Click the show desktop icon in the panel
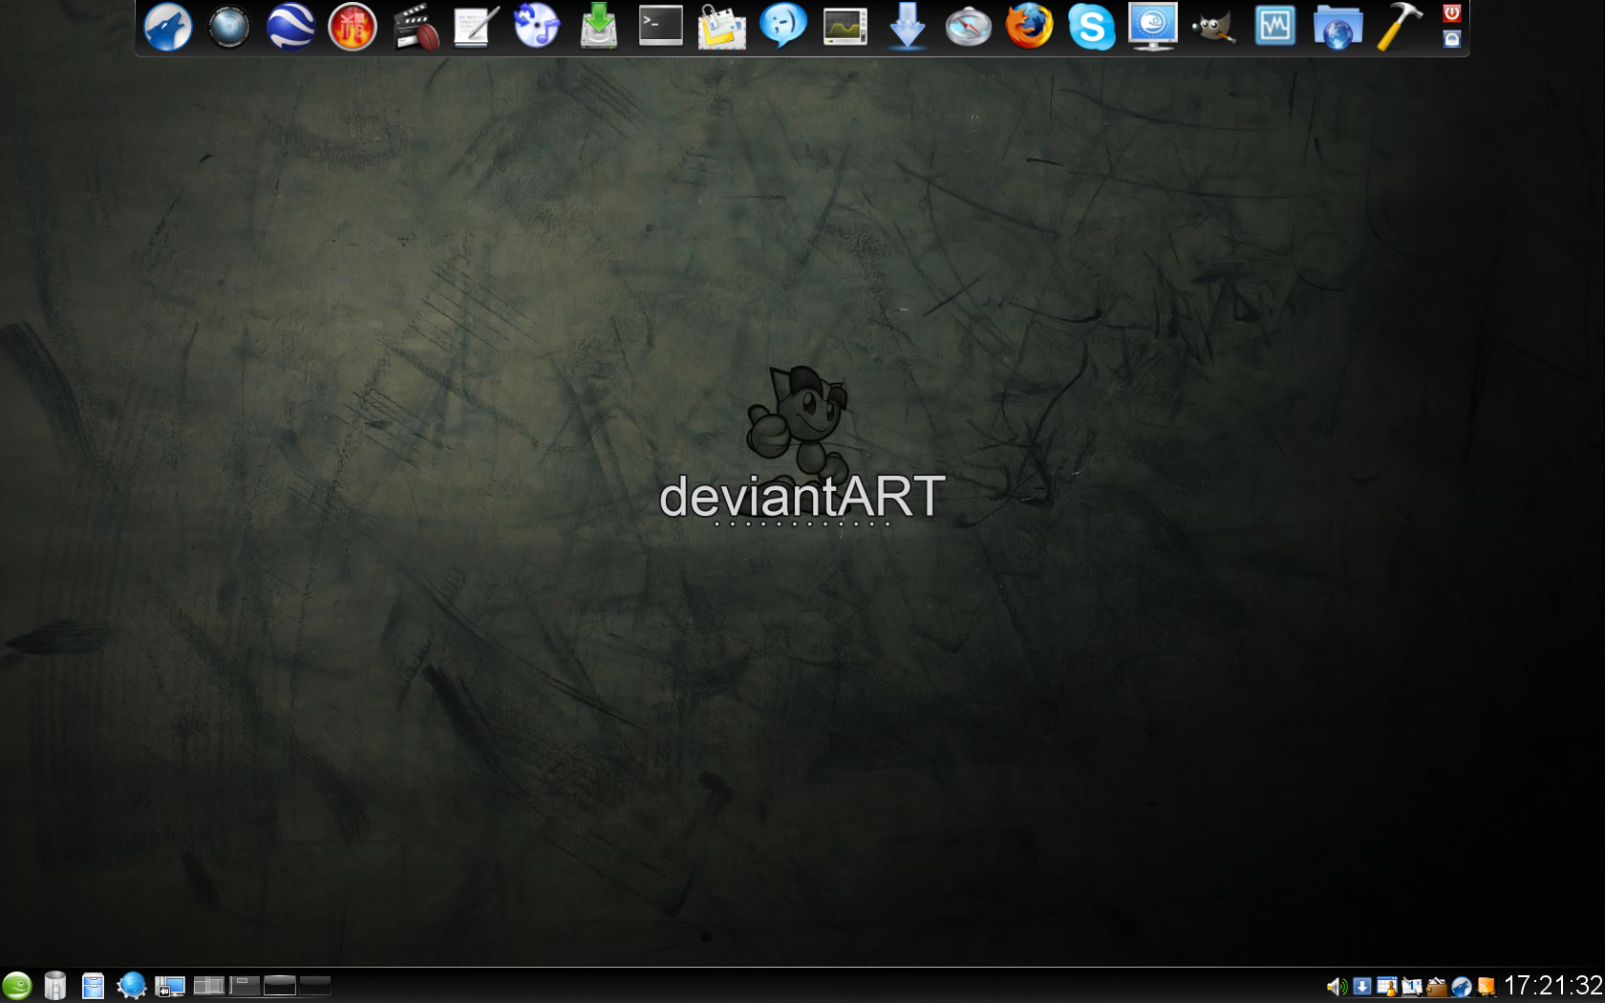Image resolution: width=1605 pixels, height=1003 pixels. coord(170,986)
